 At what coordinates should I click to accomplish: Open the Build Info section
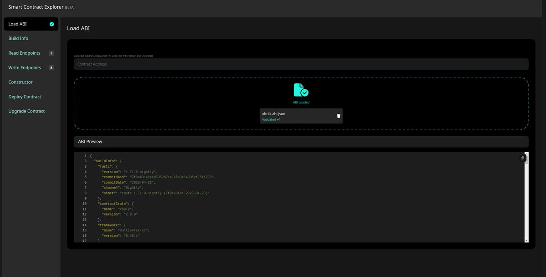click(18, 39)
